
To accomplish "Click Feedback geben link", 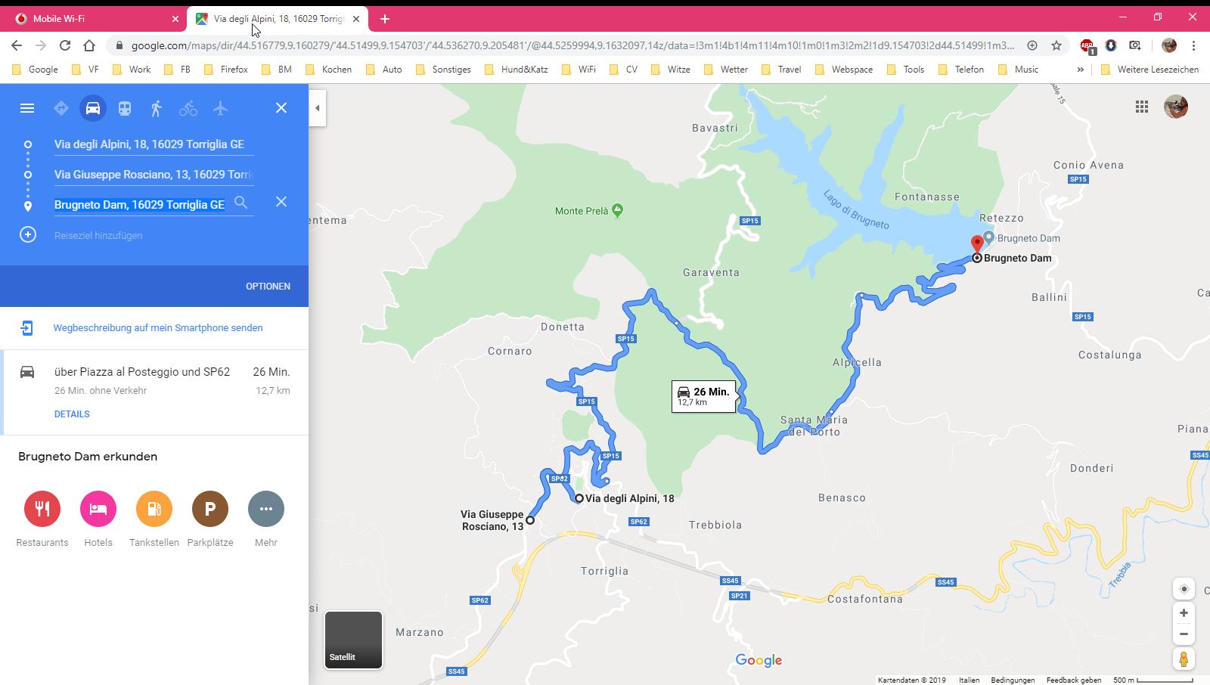I will coord(1074,680).
